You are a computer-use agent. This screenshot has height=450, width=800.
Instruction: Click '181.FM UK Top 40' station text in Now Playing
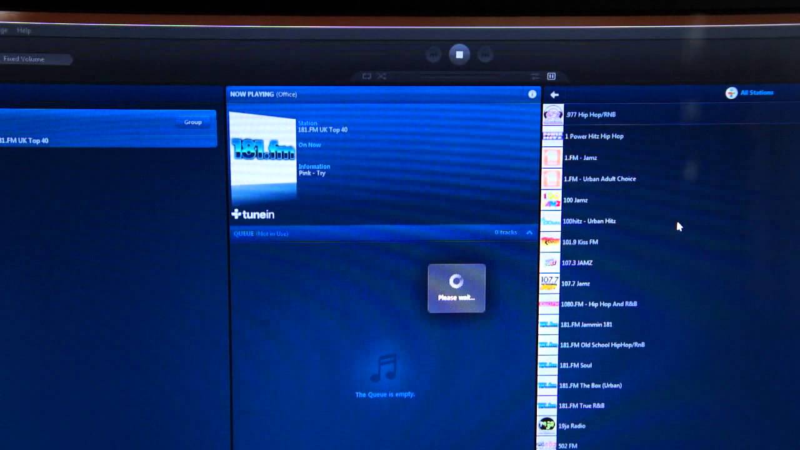pos(322,130)
